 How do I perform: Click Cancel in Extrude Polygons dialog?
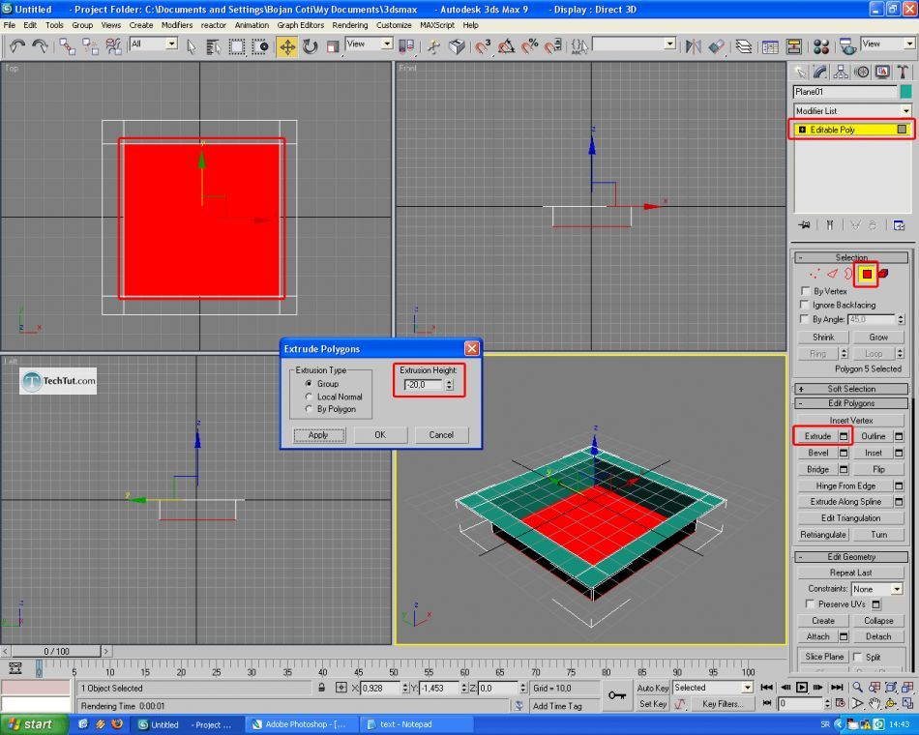441,435
